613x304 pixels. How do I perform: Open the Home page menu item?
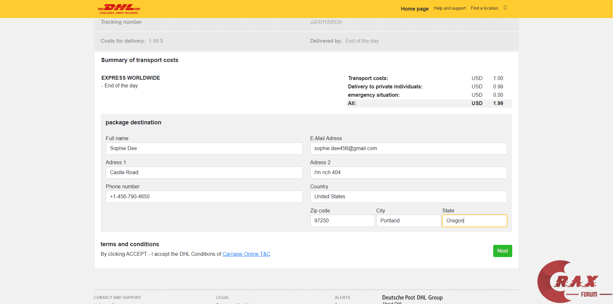coord(415,9)
